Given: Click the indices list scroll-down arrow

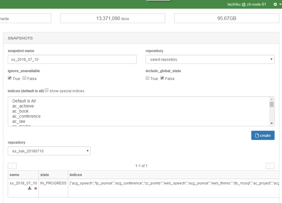Looking at the screenshot, I should (x=271, y=123).
